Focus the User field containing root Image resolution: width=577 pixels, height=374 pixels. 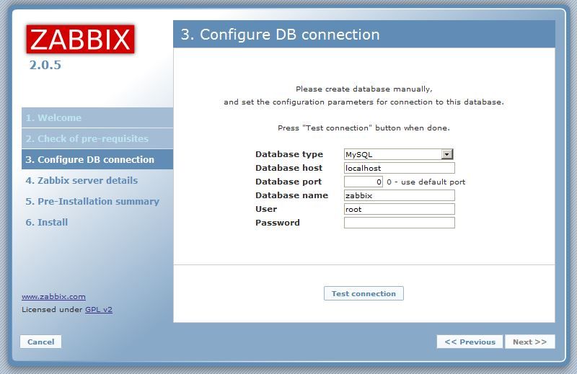click(x=400, y=209)
